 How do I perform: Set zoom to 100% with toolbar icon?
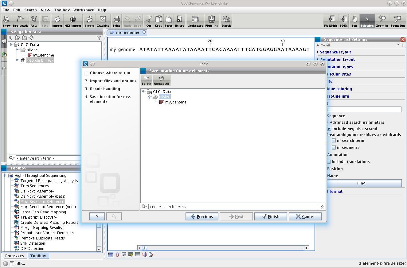point(344,21)
